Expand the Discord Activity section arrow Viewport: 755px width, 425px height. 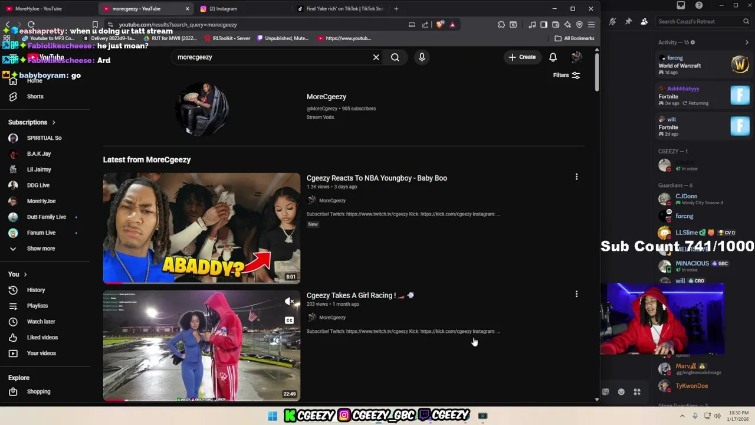(747, 42)
